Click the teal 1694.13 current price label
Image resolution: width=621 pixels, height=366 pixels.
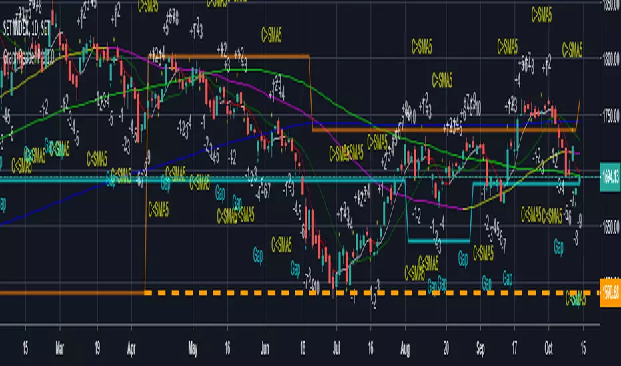pyautogui.click(x=610, y=177)
